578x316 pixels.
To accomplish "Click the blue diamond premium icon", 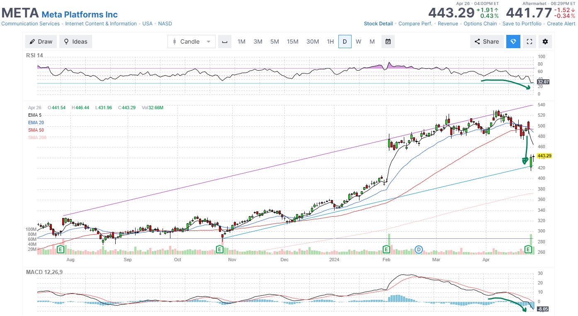I will [x=513, y=42].
